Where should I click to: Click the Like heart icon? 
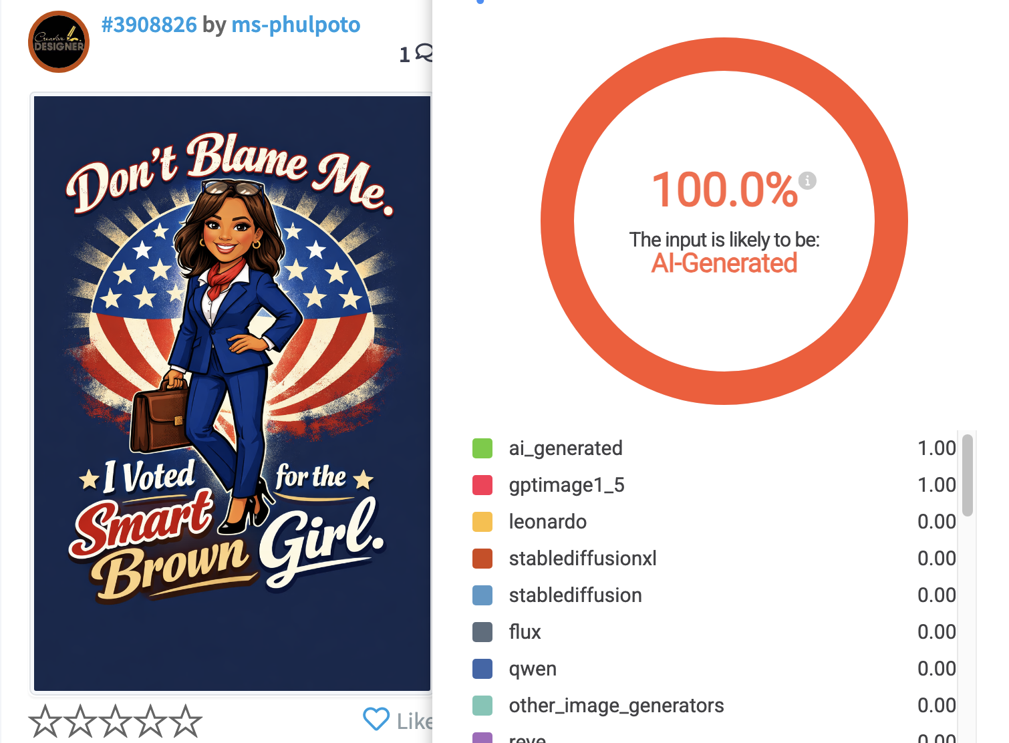(x=376, y=719)
